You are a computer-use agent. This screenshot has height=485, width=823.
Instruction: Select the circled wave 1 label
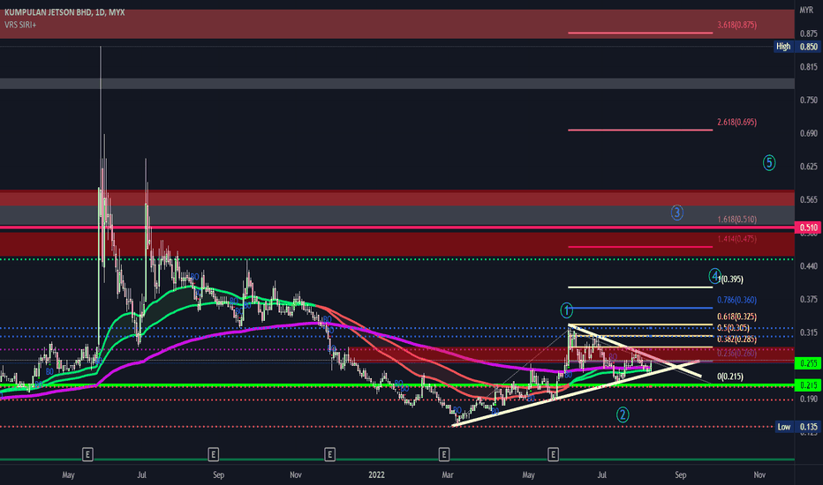pyautogui.click(x=566, y=310)
